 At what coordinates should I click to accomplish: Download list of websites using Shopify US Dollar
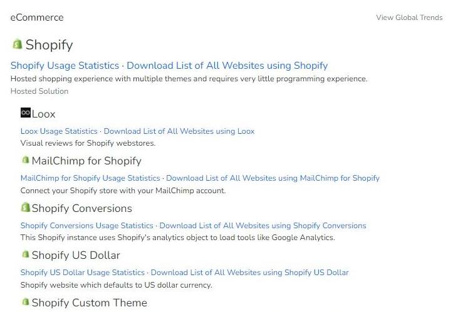tap(249, 273)
